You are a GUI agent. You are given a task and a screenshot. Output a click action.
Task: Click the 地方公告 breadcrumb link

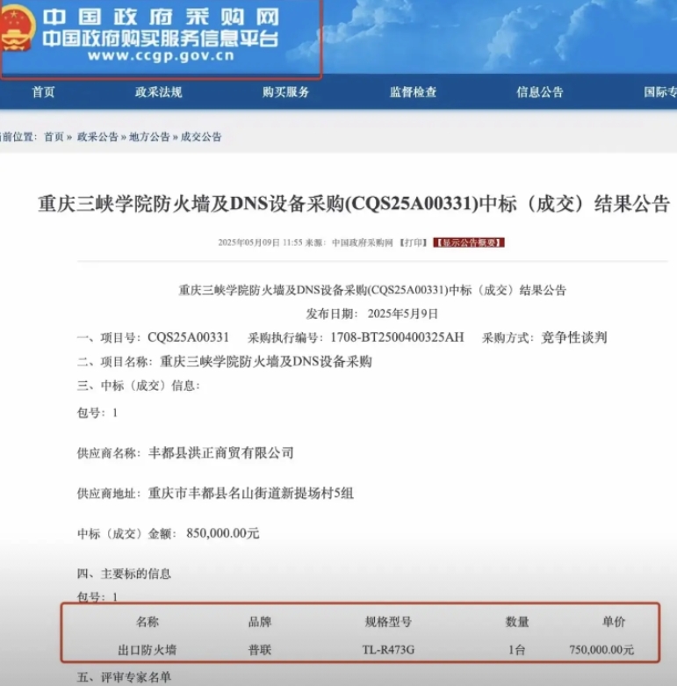pyautogui.click(x=149, y=137)
